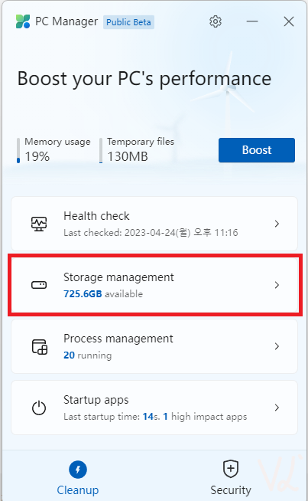Click the Security shield icon
The width and height of the screenshot is (308, 501).
[231, 469]
